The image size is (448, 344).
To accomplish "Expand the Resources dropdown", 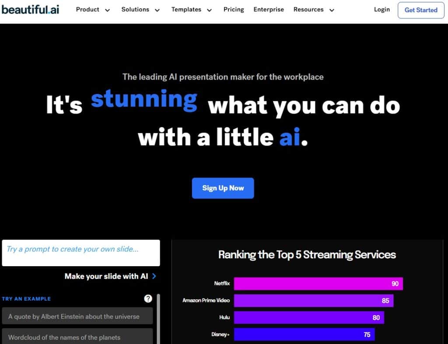I will coord(314,10).
